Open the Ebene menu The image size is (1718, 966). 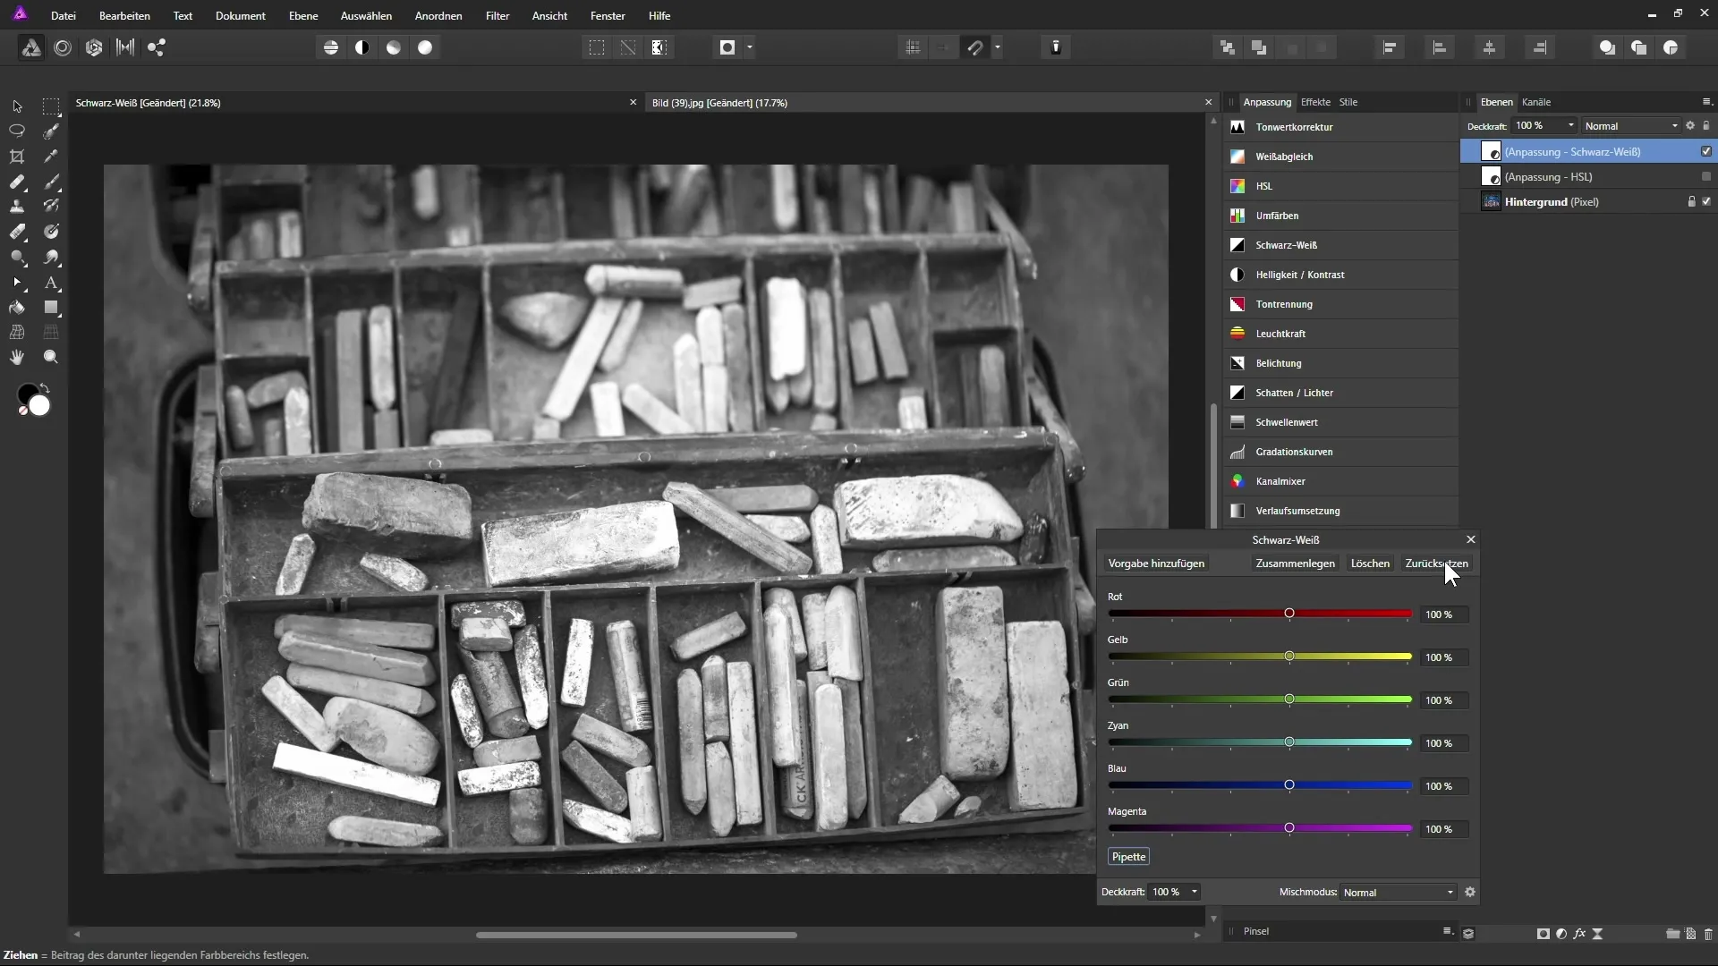pyautogui.click(x=303, y=16)
